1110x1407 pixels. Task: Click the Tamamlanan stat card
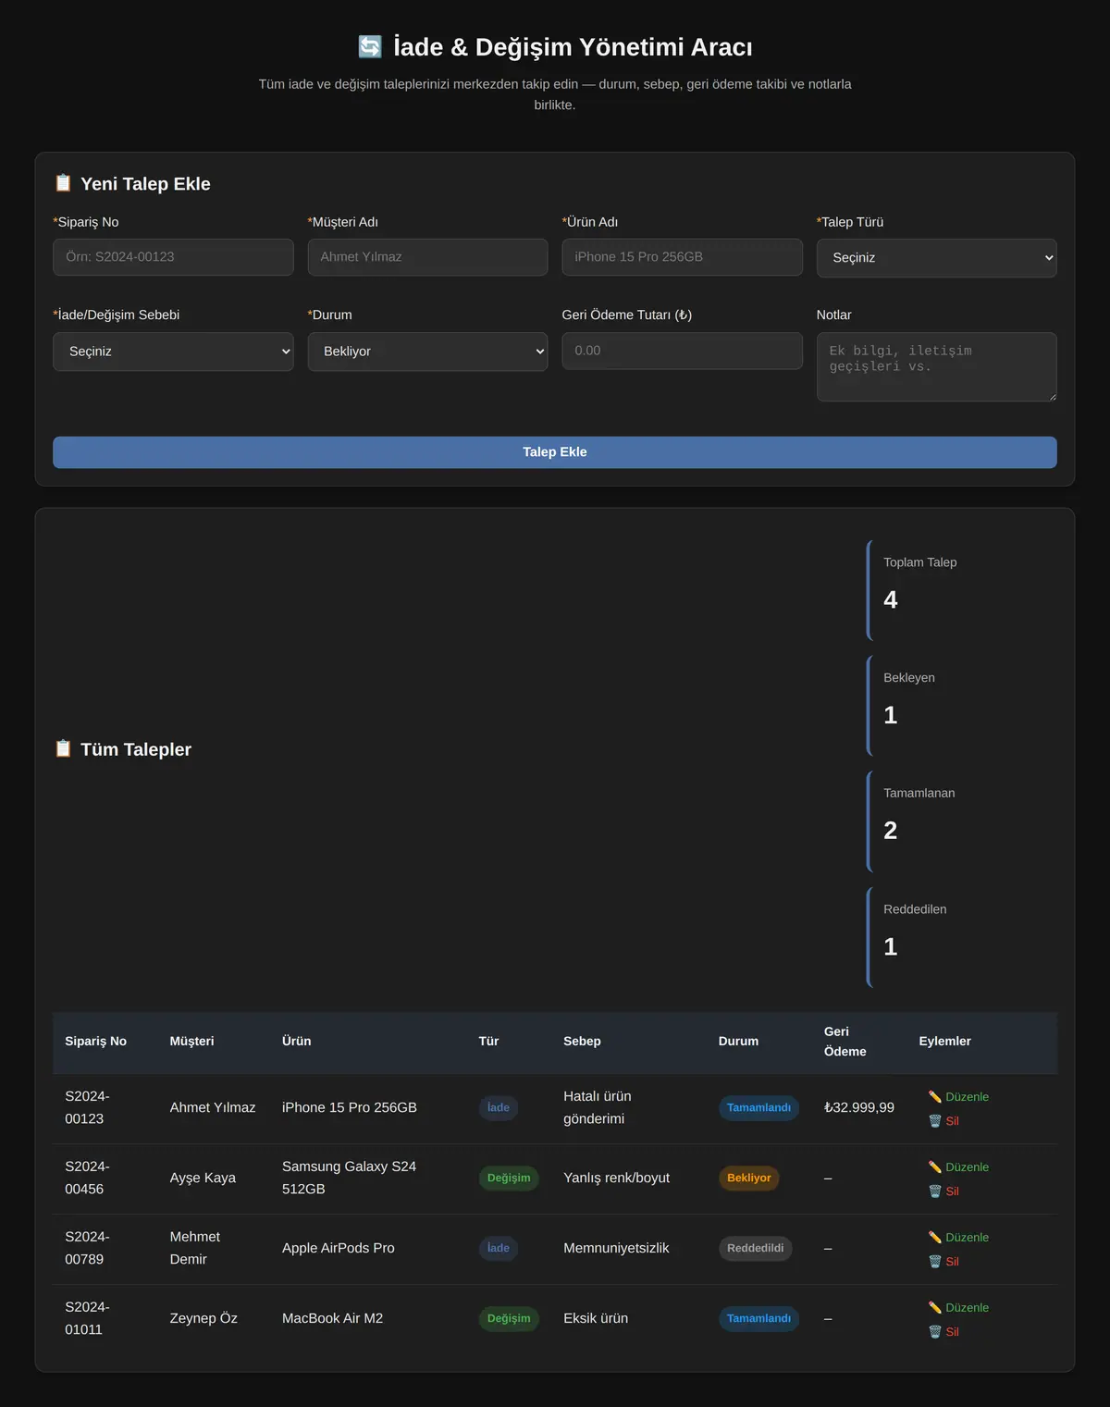(962, 821)
